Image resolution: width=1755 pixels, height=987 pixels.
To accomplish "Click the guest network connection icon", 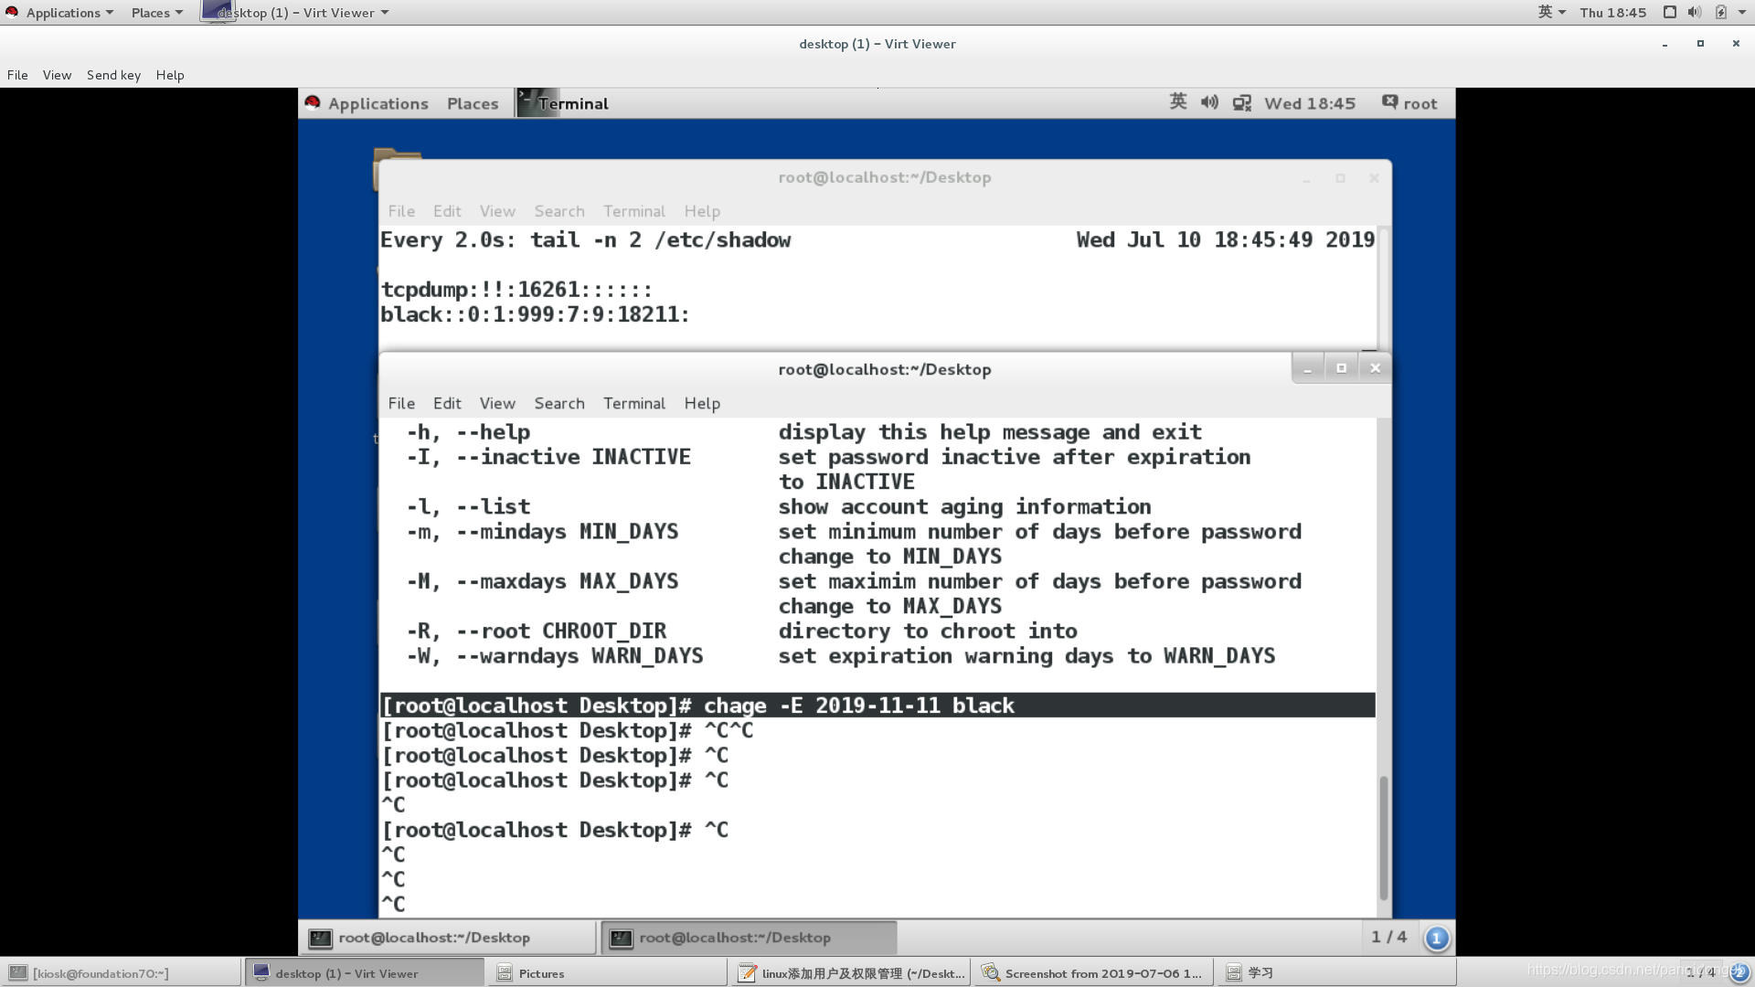I will click(1241, 103).
